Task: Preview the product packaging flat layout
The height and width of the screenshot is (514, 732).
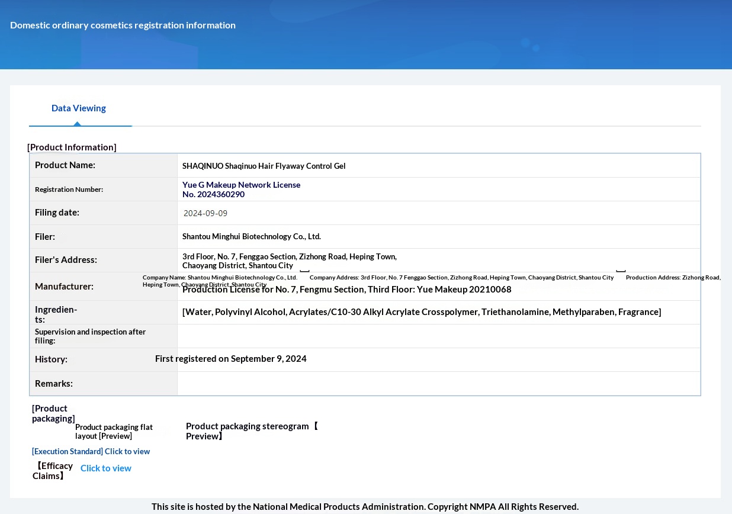Action: click(x=114, y=432)
